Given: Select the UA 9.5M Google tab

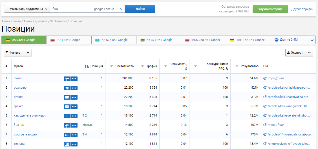Looking at the screenshot, I should [24, 40].
